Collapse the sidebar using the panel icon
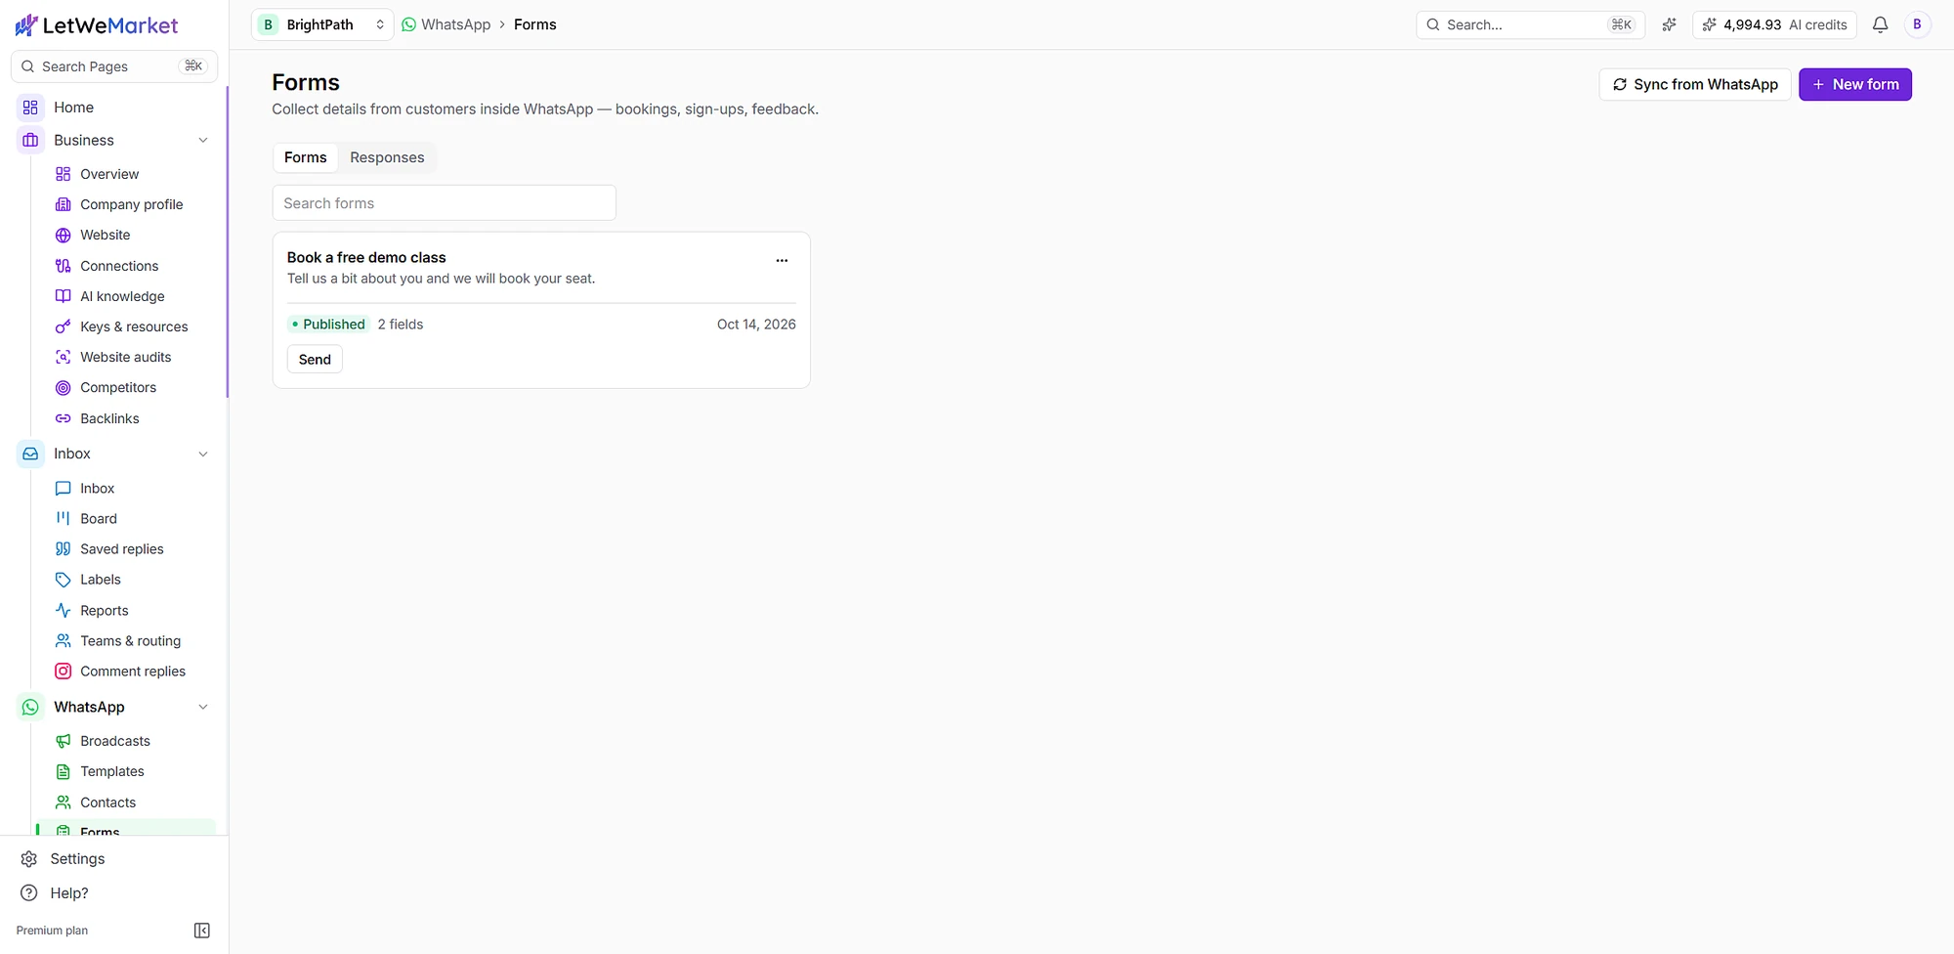The image size is (1954, 954). pos(202,931)
